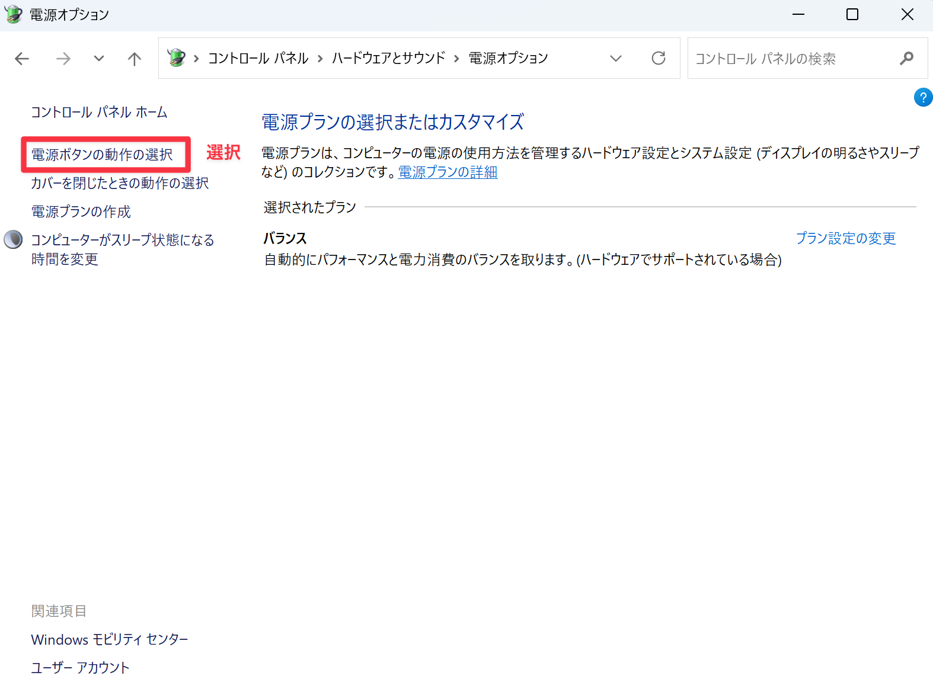Screen dimensions: 933x698
Task: Go up one folder level
Action: click(x=135, y=59)
